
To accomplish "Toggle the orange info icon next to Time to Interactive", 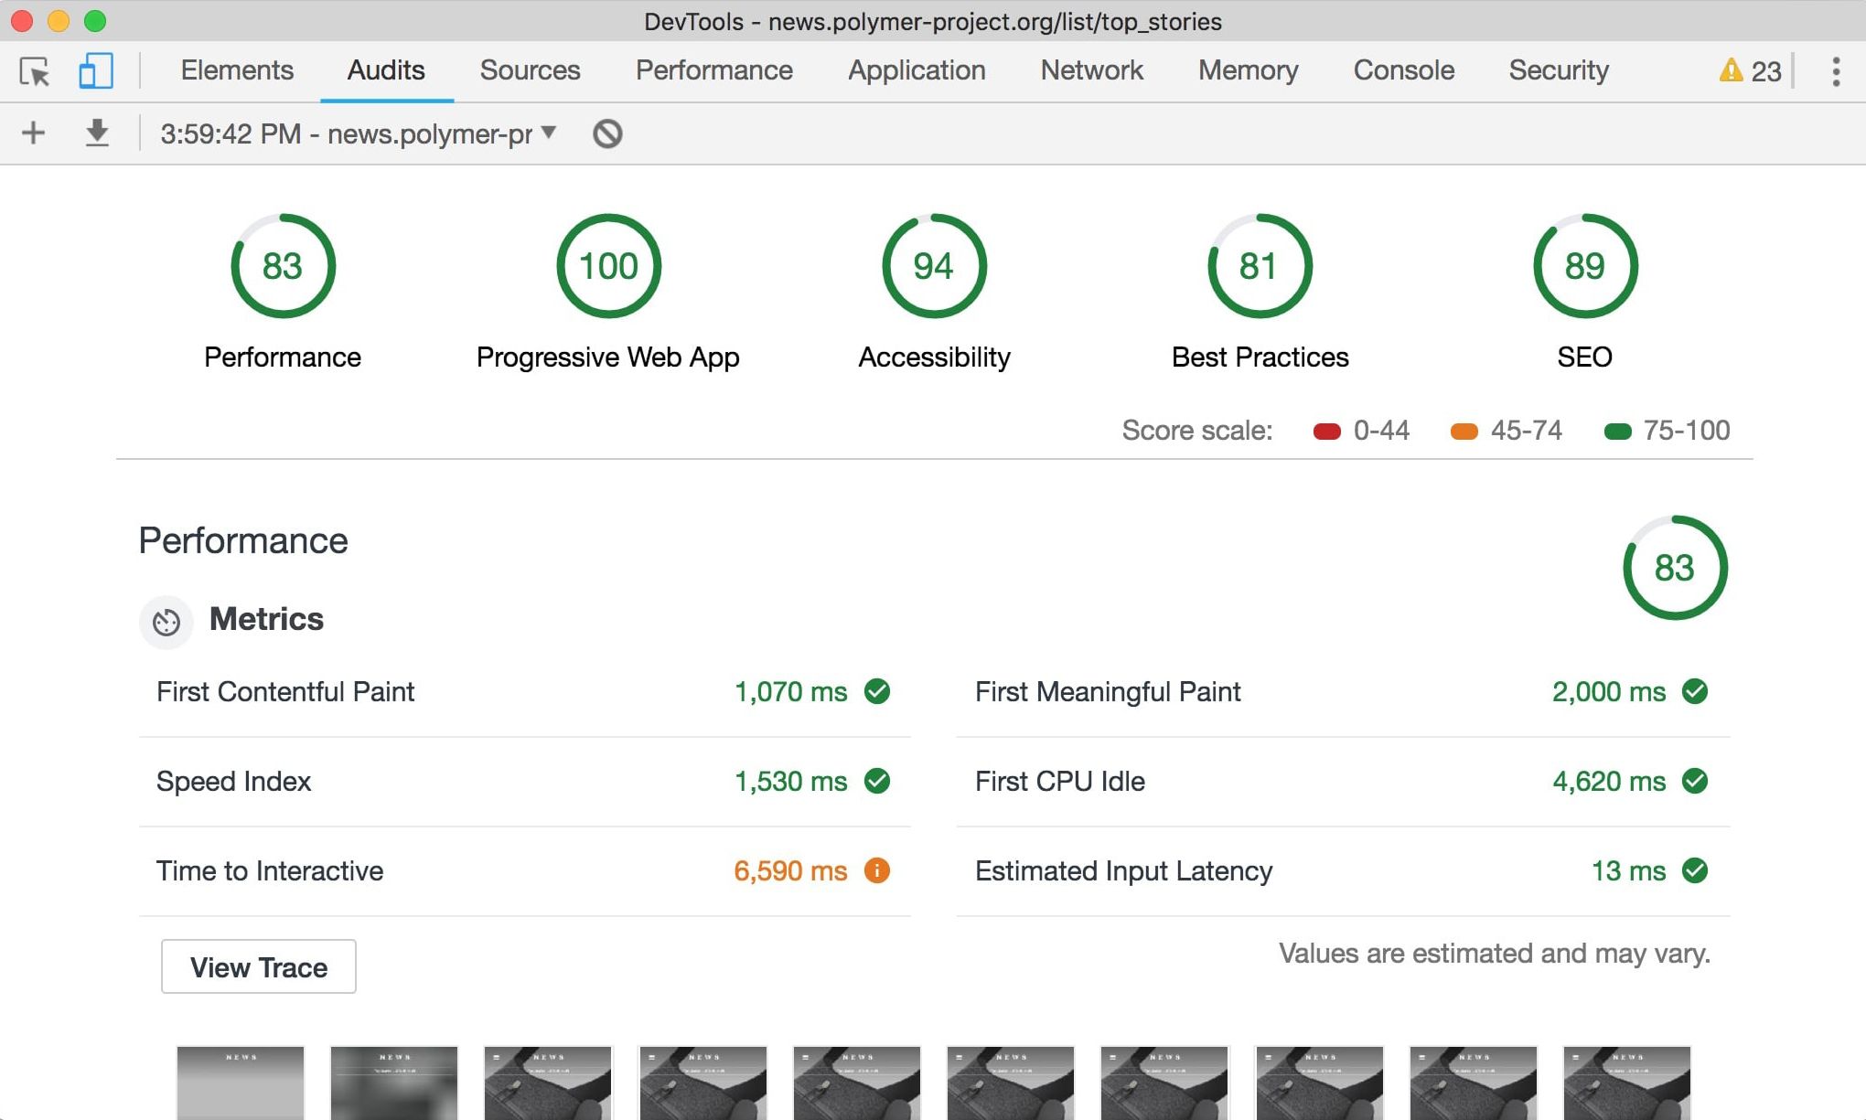I will pyautogui.click(x=880, y=871).
